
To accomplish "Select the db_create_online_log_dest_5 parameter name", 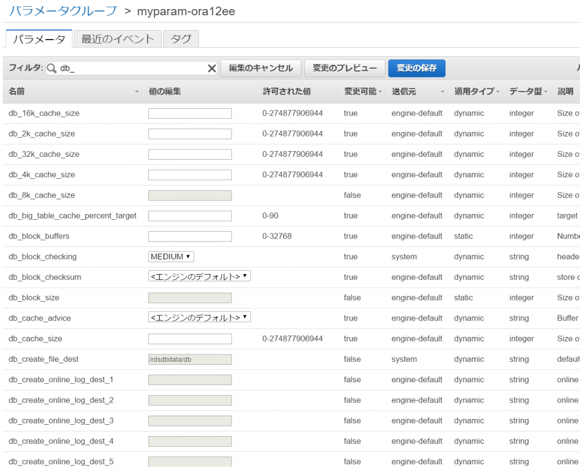I will 61,462.
